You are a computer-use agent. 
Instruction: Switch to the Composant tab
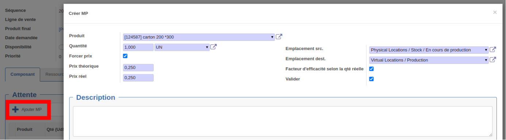(x=23, y=74)
